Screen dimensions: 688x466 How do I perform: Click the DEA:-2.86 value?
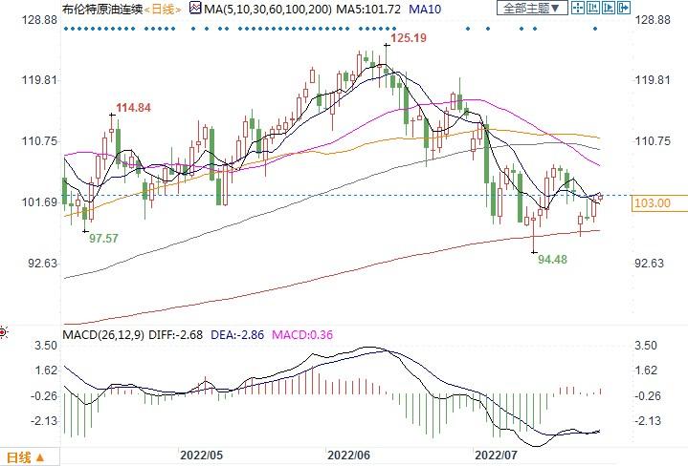tap(237, 335)
